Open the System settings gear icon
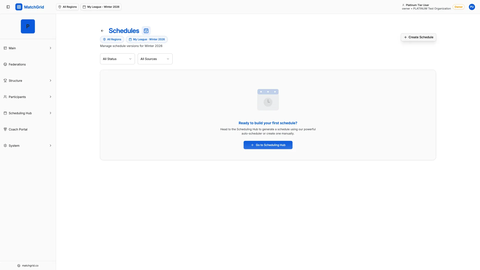This screenshot has height=270, width=480. tap(5, 145)
